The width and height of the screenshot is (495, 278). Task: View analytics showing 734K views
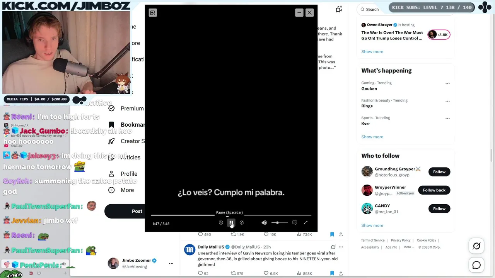point(304,234)
